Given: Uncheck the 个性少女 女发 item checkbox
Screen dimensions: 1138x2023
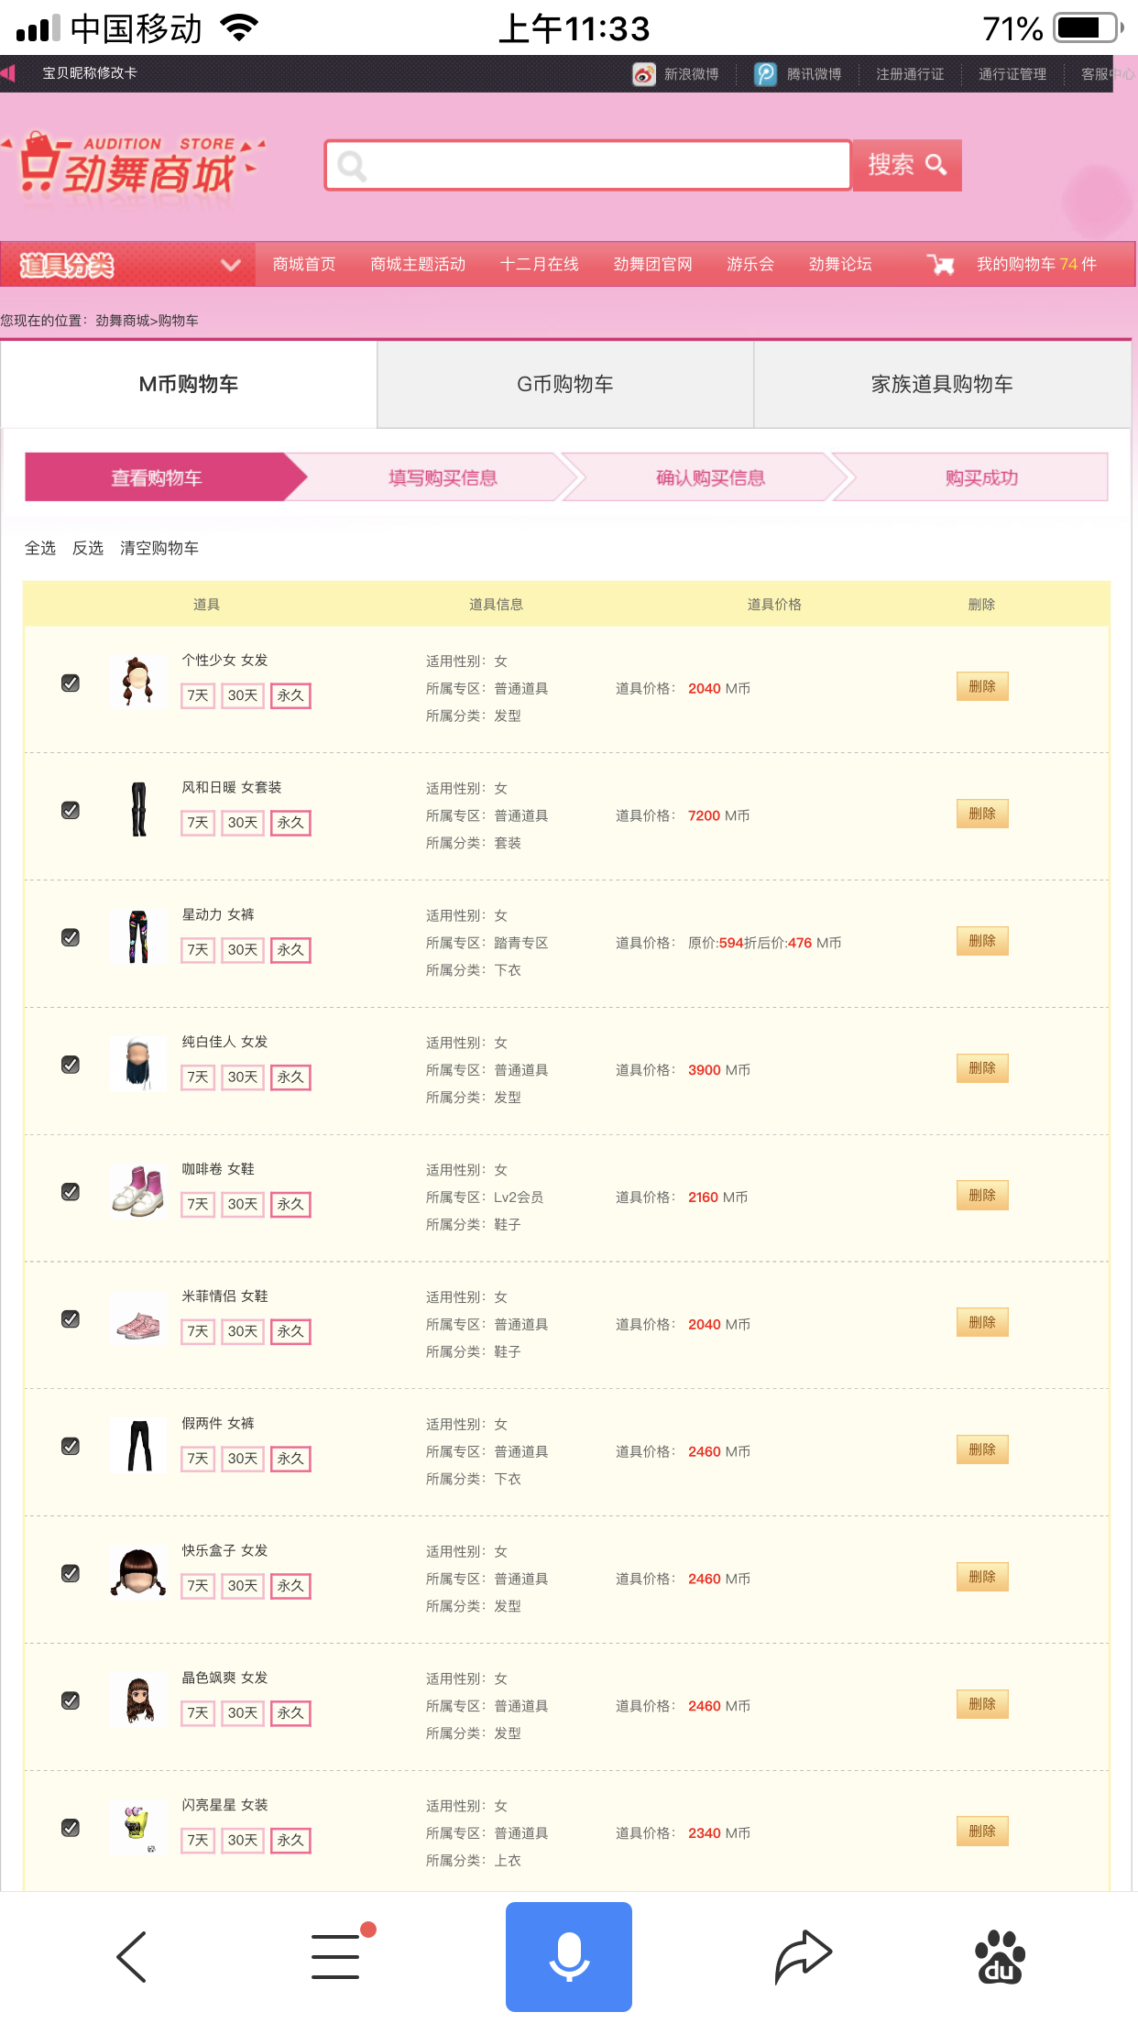Looking at the screenshot, I should click(71, 683).
